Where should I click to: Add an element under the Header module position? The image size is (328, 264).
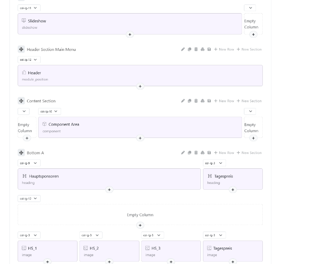point(140,86)
